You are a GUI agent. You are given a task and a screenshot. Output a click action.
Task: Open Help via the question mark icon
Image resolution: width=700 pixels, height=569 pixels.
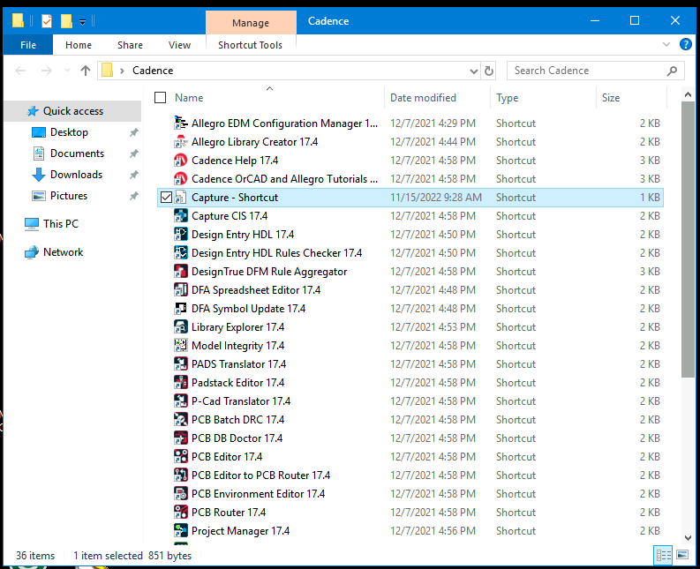685,45
